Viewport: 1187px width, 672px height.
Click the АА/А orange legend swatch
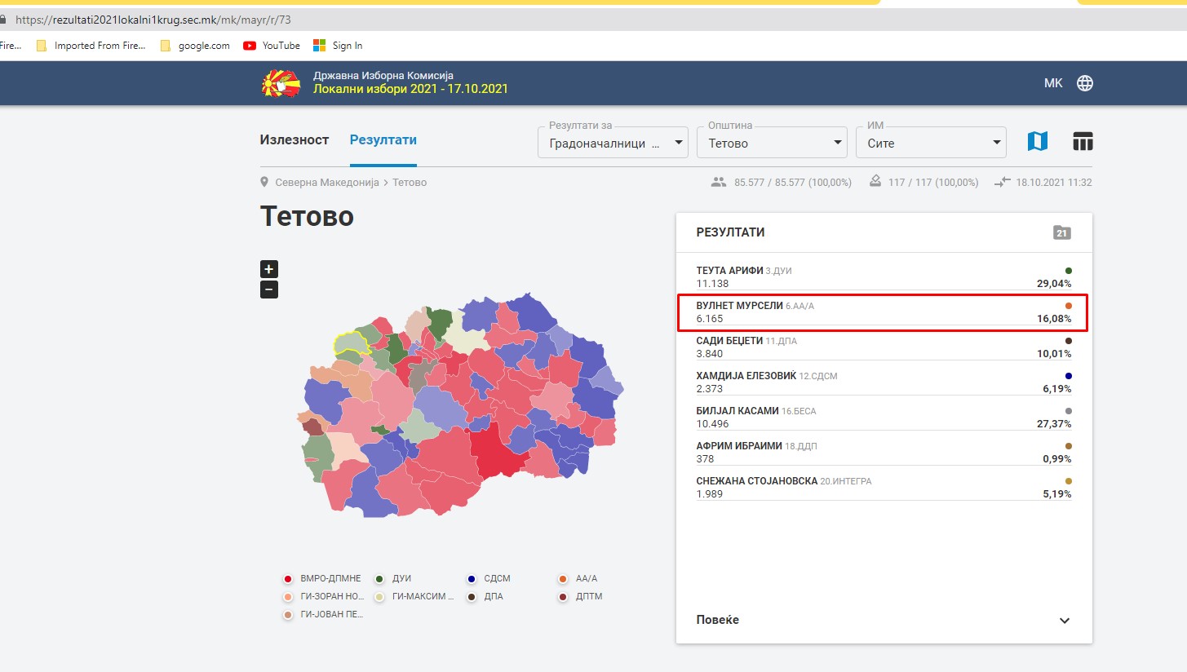(563, 579)
